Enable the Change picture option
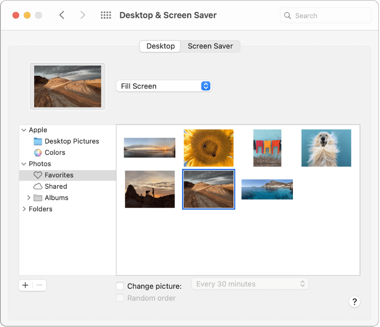 coord(120,286)
